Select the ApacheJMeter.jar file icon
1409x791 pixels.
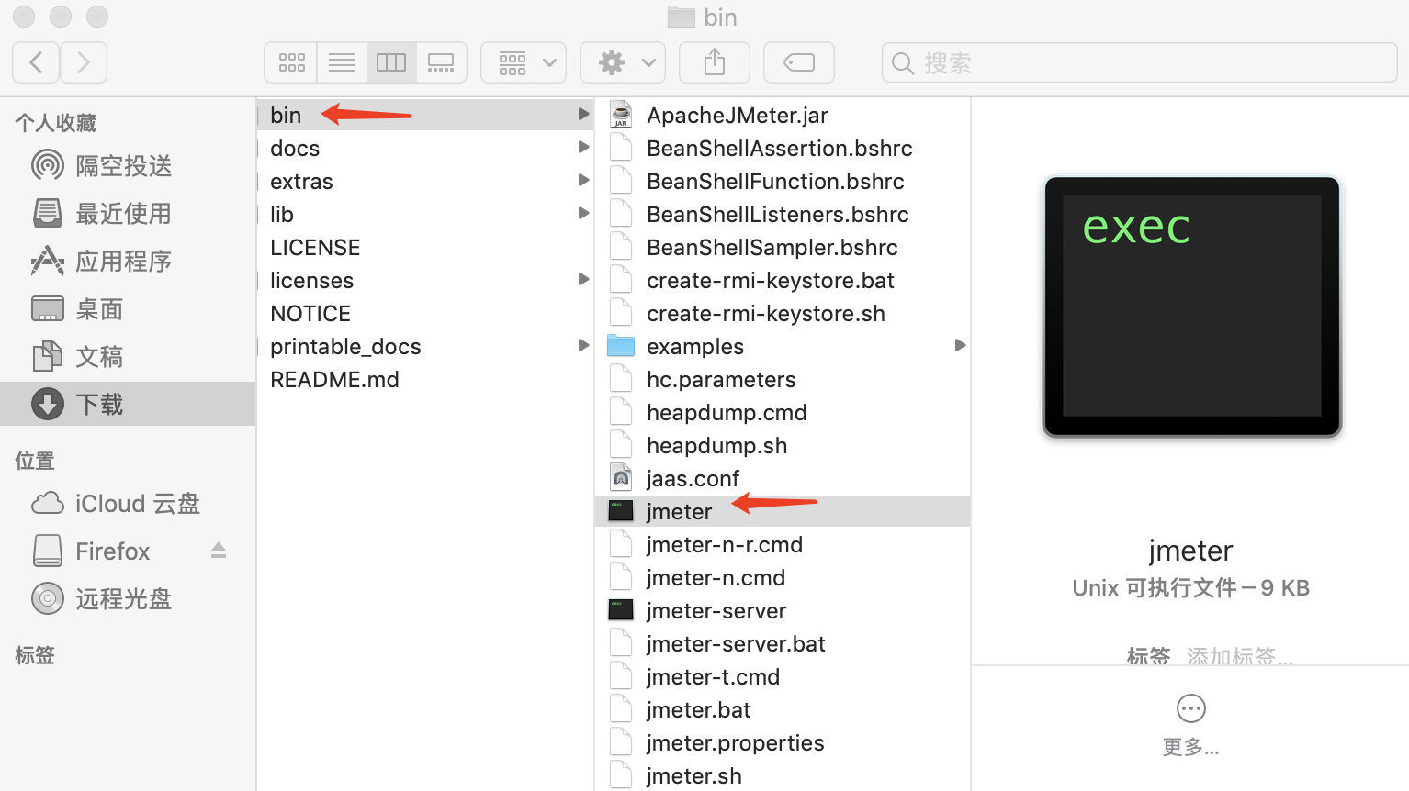[x=622, y=115]
